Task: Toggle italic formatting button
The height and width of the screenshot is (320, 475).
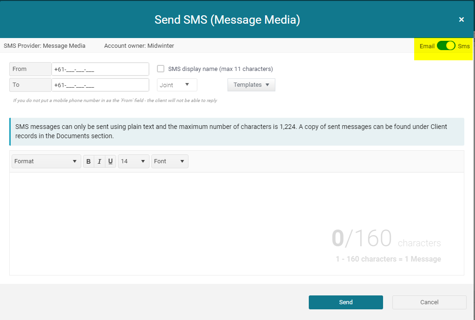Action: click(99, 161)
